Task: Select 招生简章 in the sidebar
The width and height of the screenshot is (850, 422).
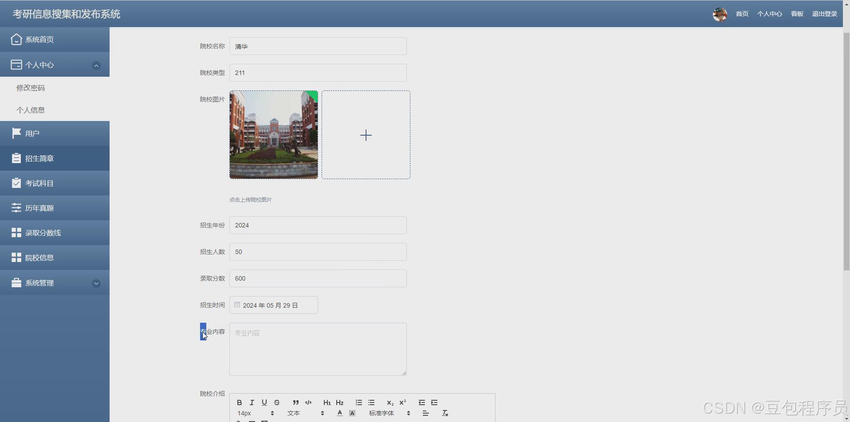Action: point(55,158)
